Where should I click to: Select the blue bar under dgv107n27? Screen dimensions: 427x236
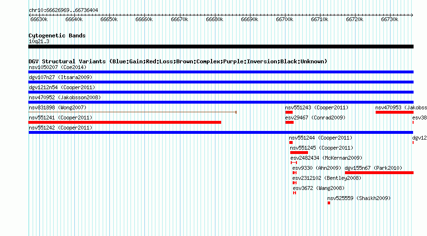click(x=221, y=82)
